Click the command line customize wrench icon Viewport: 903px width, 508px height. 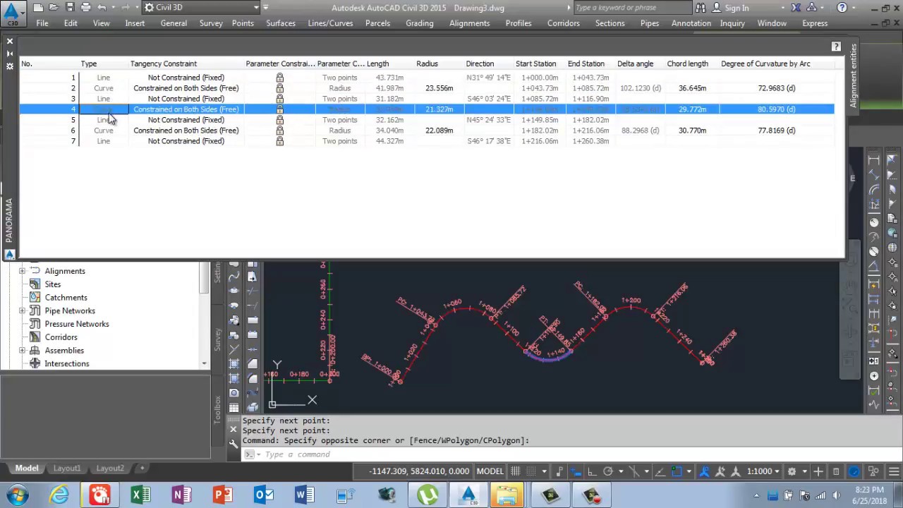tap(234, 444)
